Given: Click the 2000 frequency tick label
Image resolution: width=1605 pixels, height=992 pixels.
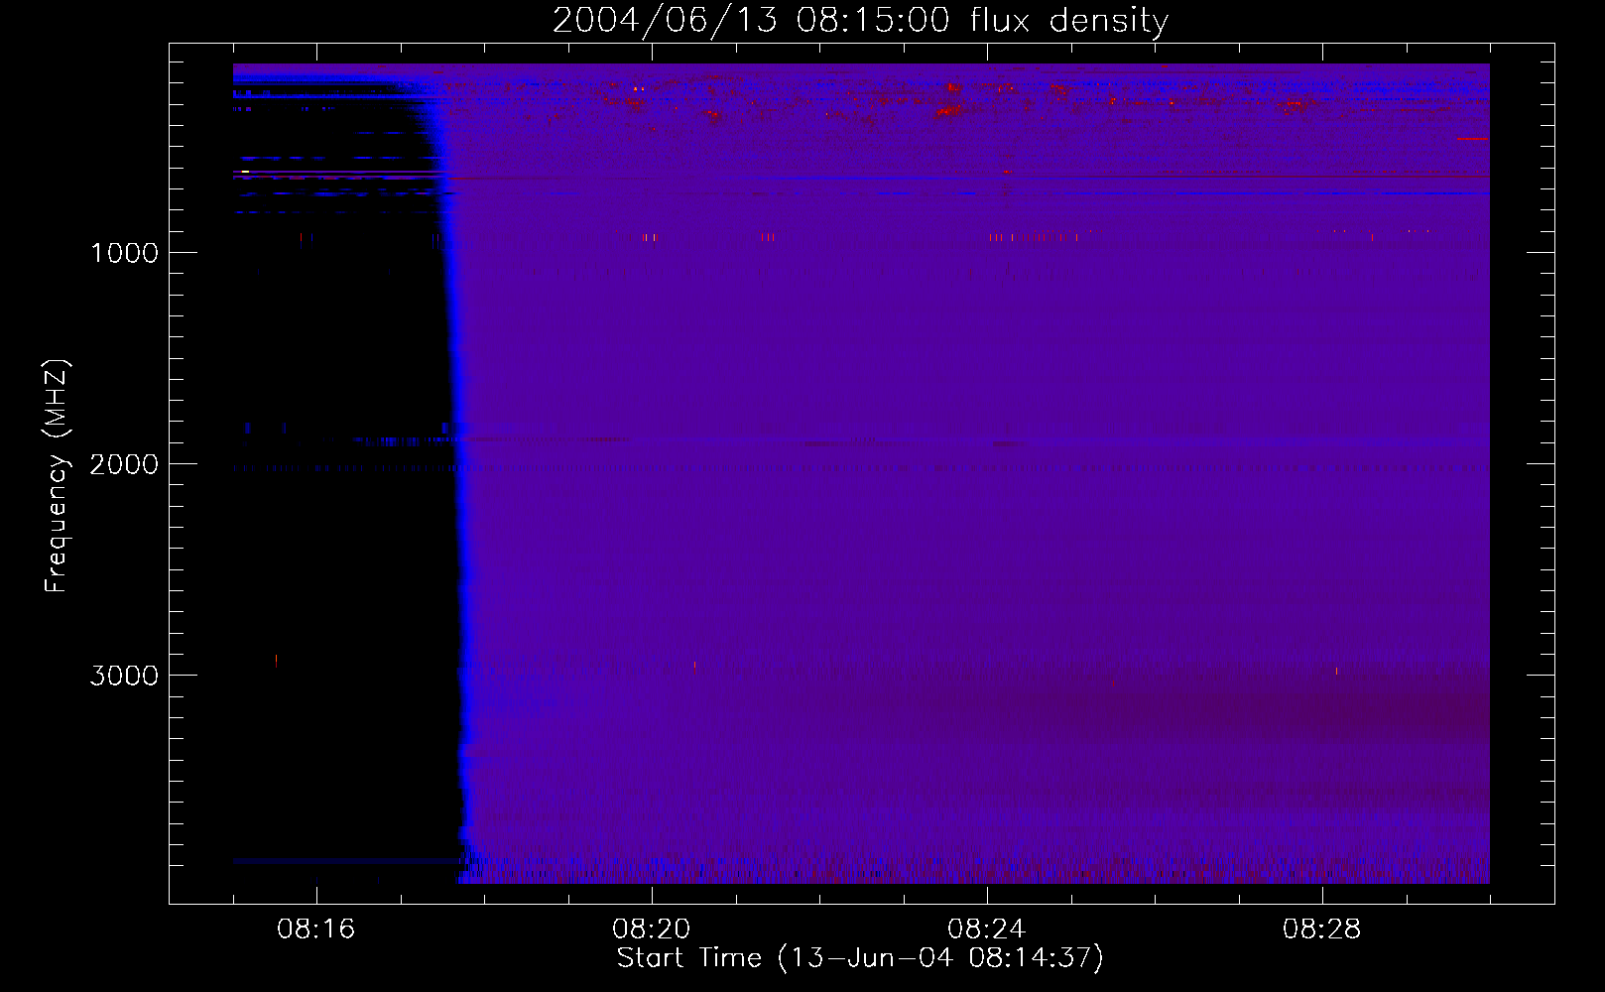Looking at the screenshot, I should click(124, 464).
